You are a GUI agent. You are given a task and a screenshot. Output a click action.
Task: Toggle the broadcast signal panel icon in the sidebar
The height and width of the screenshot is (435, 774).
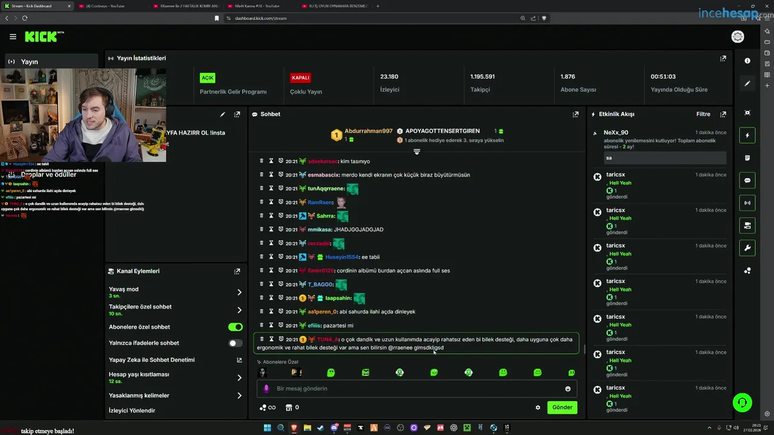click(x=747, y=202)
